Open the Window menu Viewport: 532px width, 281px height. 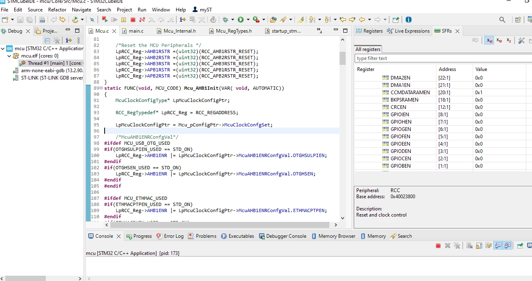point(161,9)
